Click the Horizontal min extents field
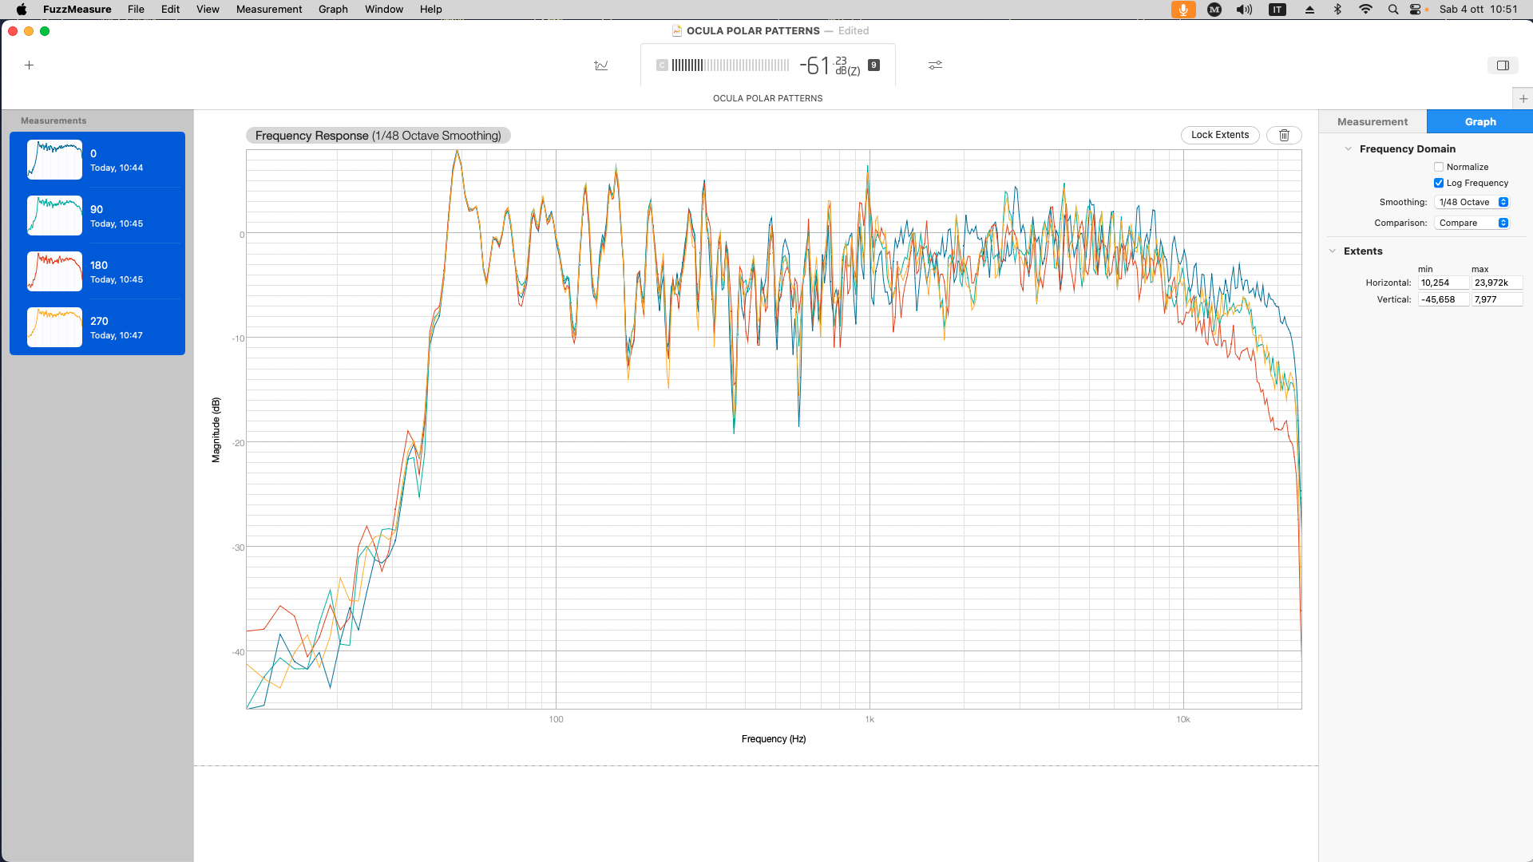 point(1443,283)
